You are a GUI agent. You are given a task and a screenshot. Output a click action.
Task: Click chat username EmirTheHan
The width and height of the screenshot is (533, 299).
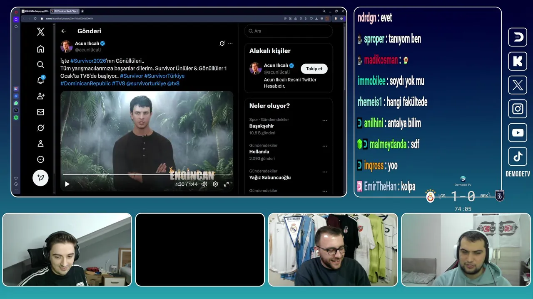pyautogui.click(x=380, y=186)
